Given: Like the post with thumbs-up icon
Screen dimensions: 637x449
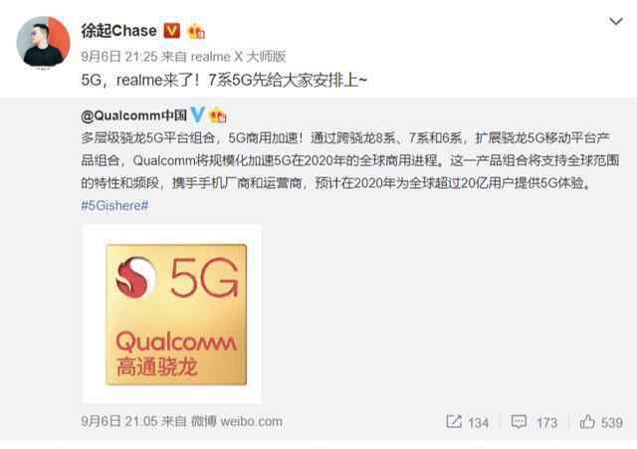Looking at the screenshot, I should (587, 421).
